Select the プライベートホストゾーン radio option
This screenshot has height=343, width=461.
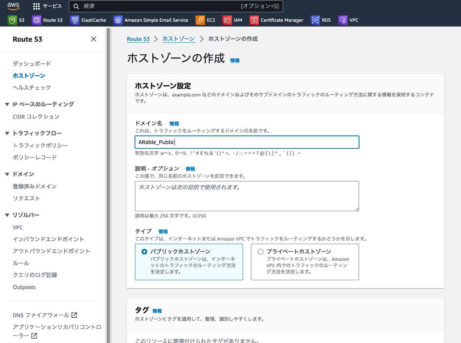tap(261, 252)
